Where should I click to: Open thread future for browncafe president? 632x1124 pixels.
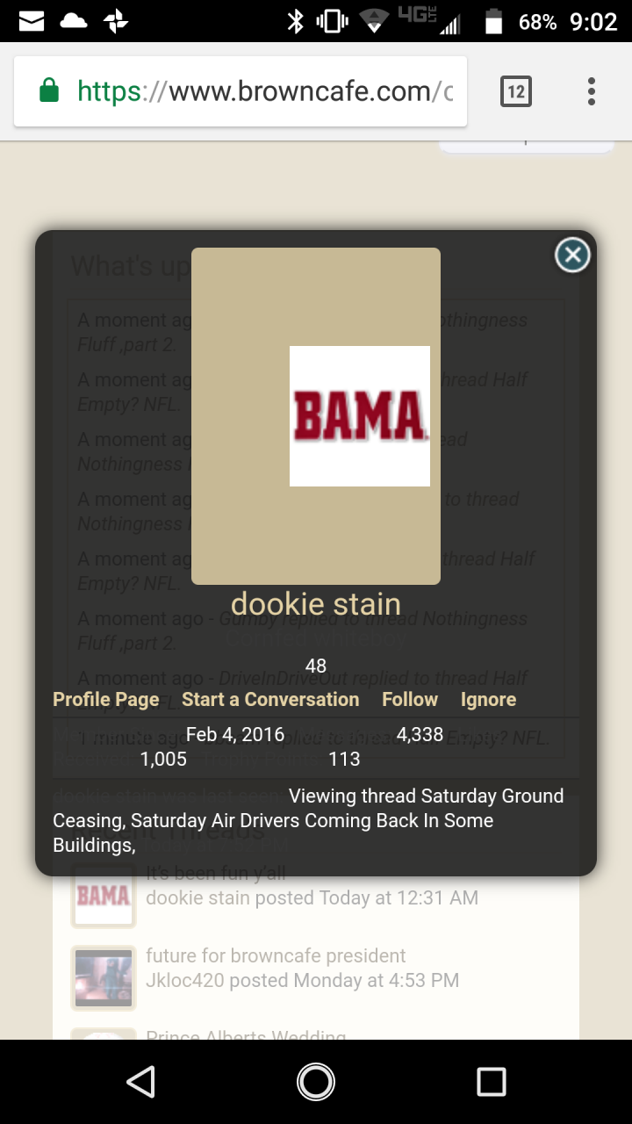[x=276, y=955]
